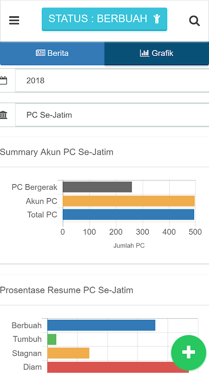This screenshot has height=373, width=209.
Task: Open the hamburger menu
Action: [14, 20]
